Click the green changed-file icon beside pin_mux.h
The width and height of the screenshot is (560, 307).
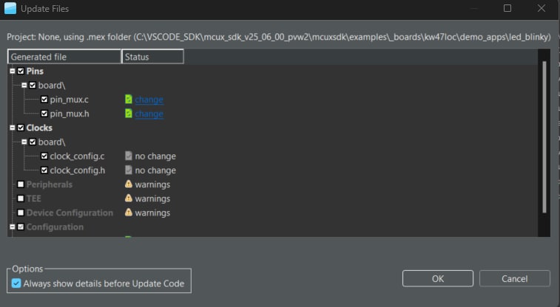click(x=129, y=114)
